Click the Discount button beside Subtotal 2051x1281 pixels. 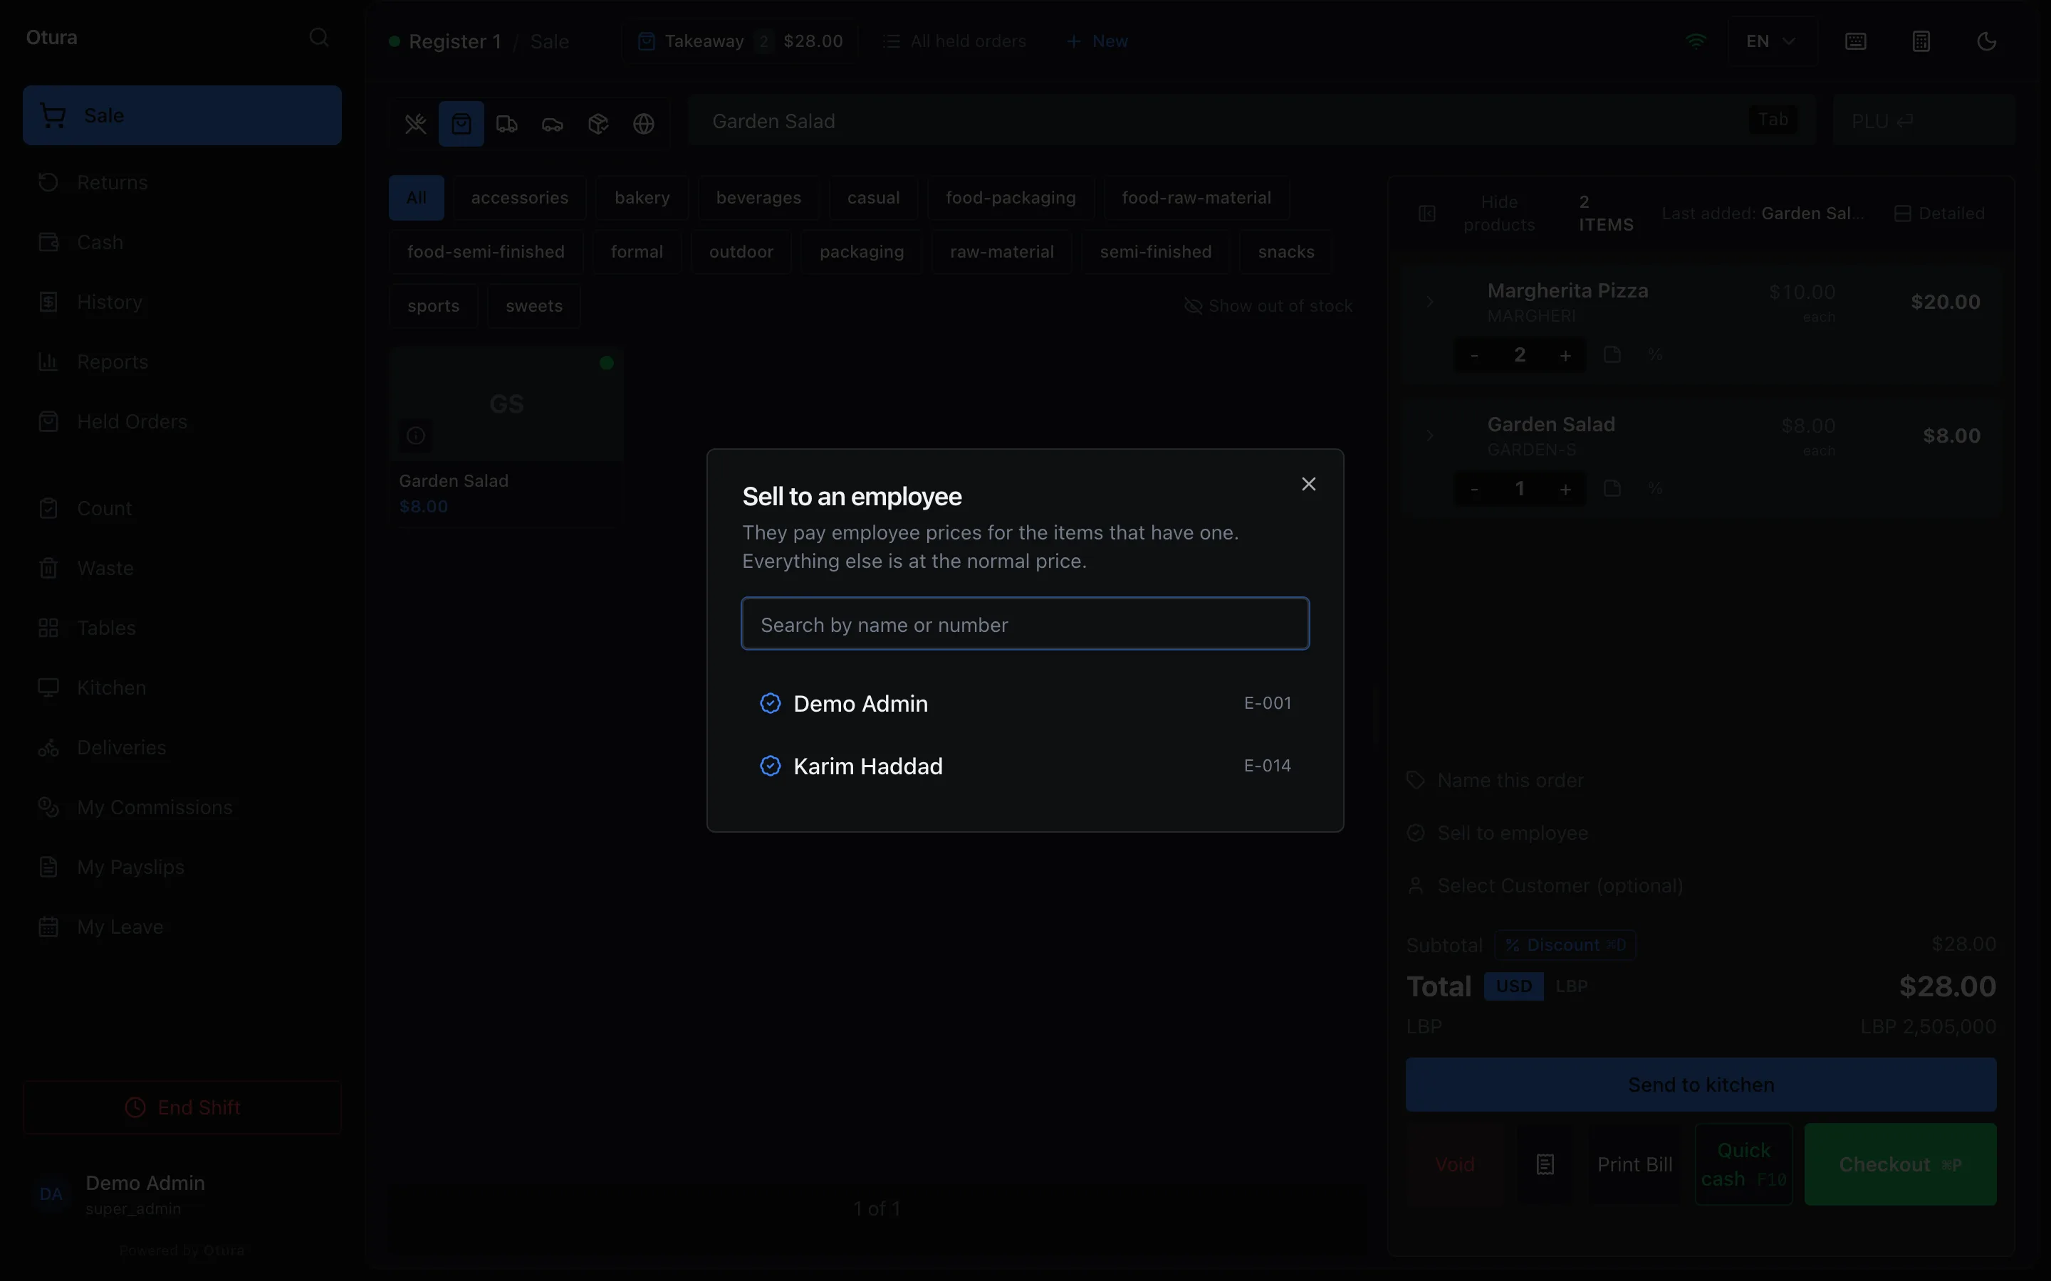1565,944
